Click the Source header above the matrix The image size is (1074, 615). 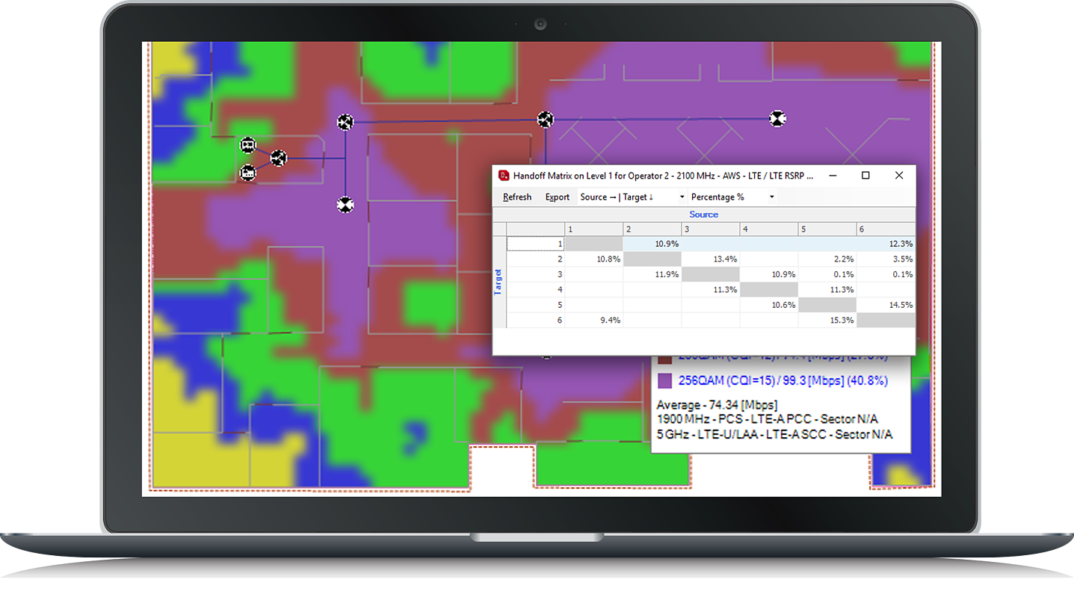703,214
